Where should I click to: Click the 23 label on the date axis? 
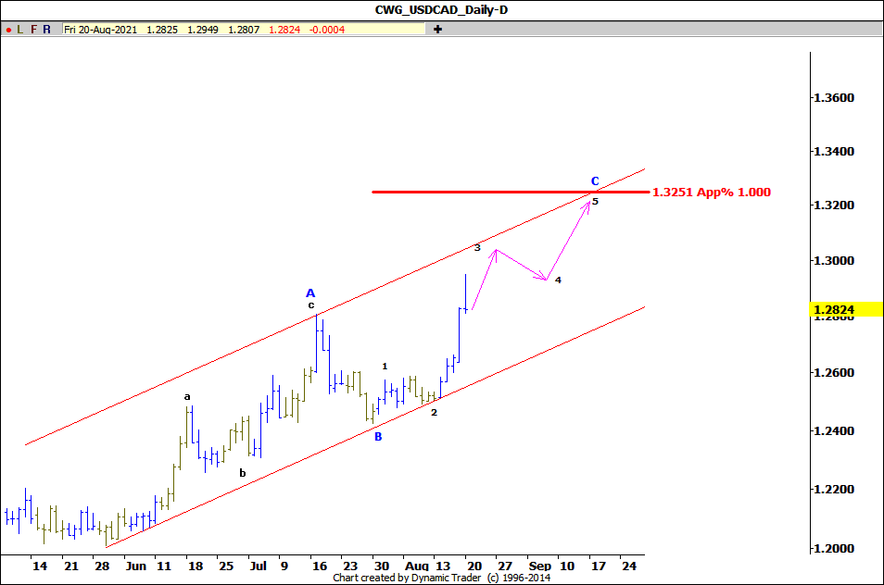[350, 566]
